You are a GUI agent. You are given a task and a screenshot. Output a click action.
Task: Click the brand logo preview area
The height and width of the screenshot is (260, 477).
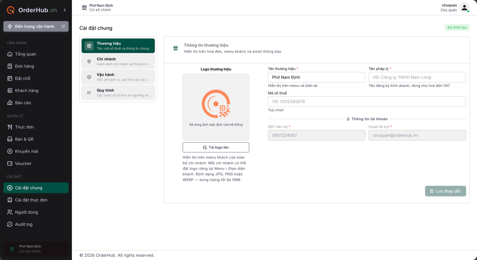click(216, 107)
